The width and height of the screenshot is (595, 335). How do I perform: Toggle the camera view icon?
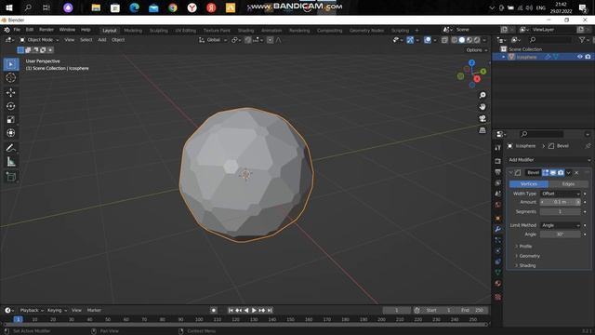tap(483, 118)
